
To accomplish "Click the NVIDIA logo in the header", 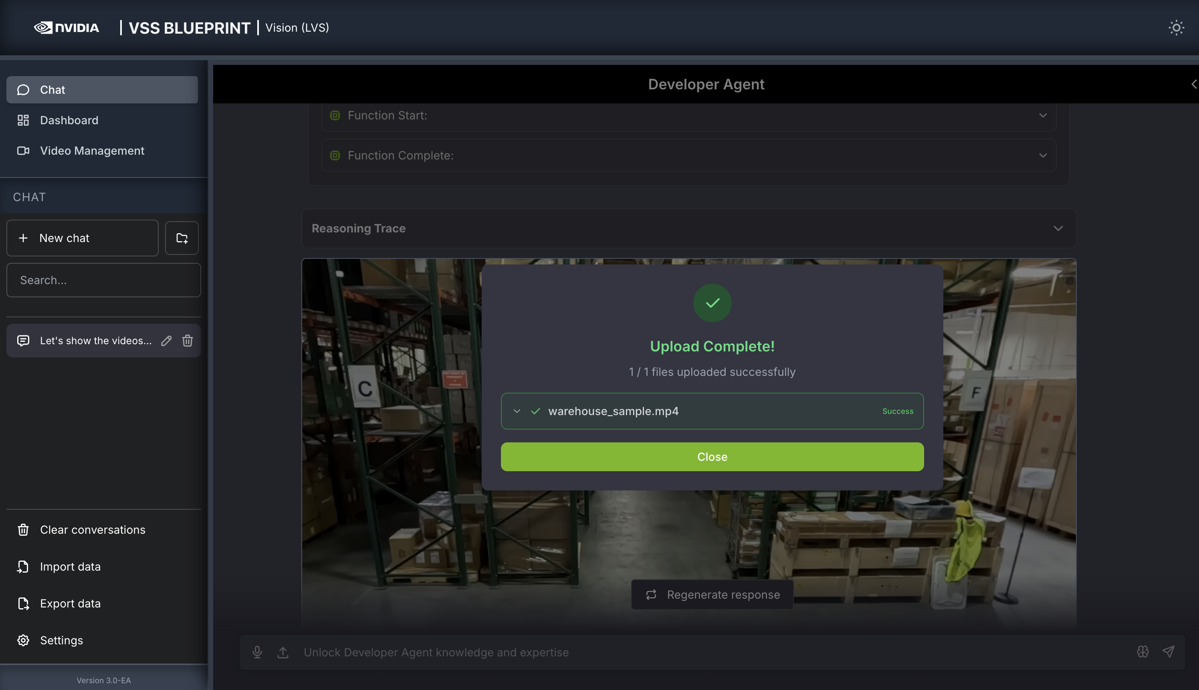I will 67,28.
